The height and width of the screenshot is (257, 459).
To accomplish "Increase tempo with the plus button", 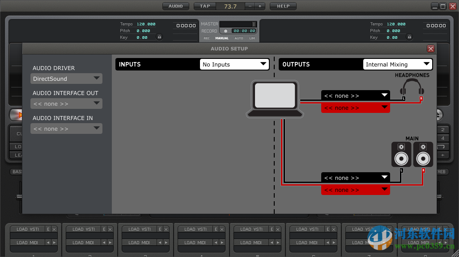I will (x=260, y=6).
